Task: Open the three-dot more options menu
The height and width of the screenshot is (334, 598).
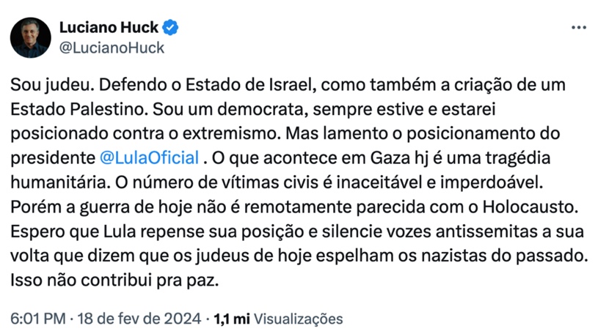Action: (x=578, y=27)
